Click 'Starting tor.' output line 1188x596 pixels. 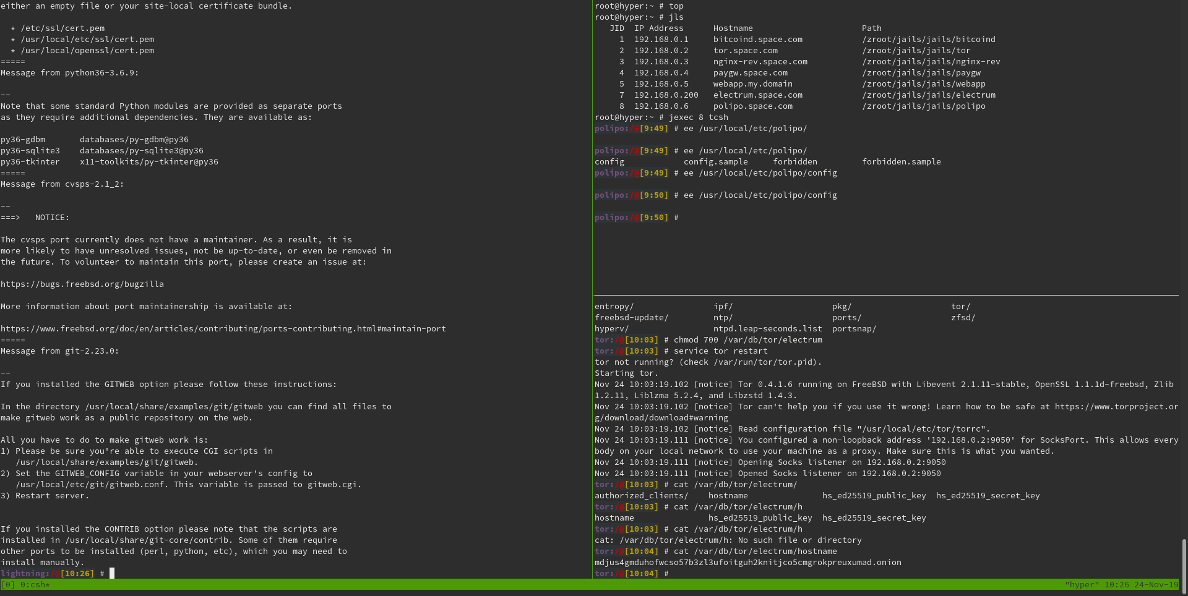(627, 373)
